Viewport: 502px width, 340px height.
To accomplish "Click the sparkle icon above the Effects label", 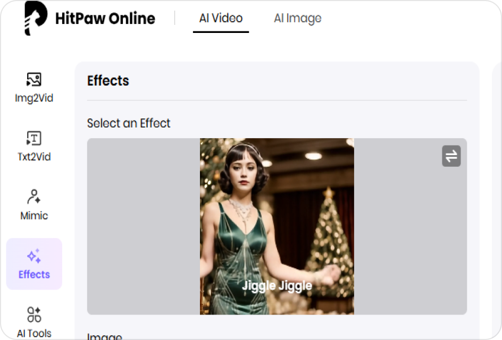I will pos(34,255).
